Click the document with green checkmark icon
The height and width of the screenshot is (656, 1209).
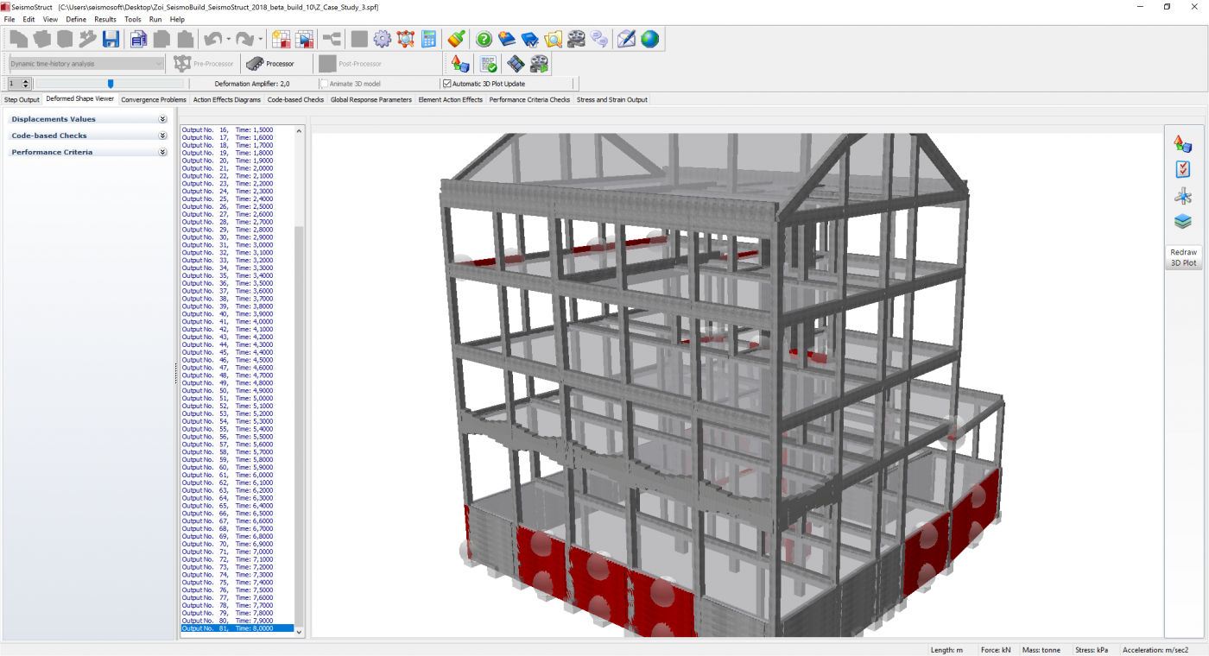point(488,64)
